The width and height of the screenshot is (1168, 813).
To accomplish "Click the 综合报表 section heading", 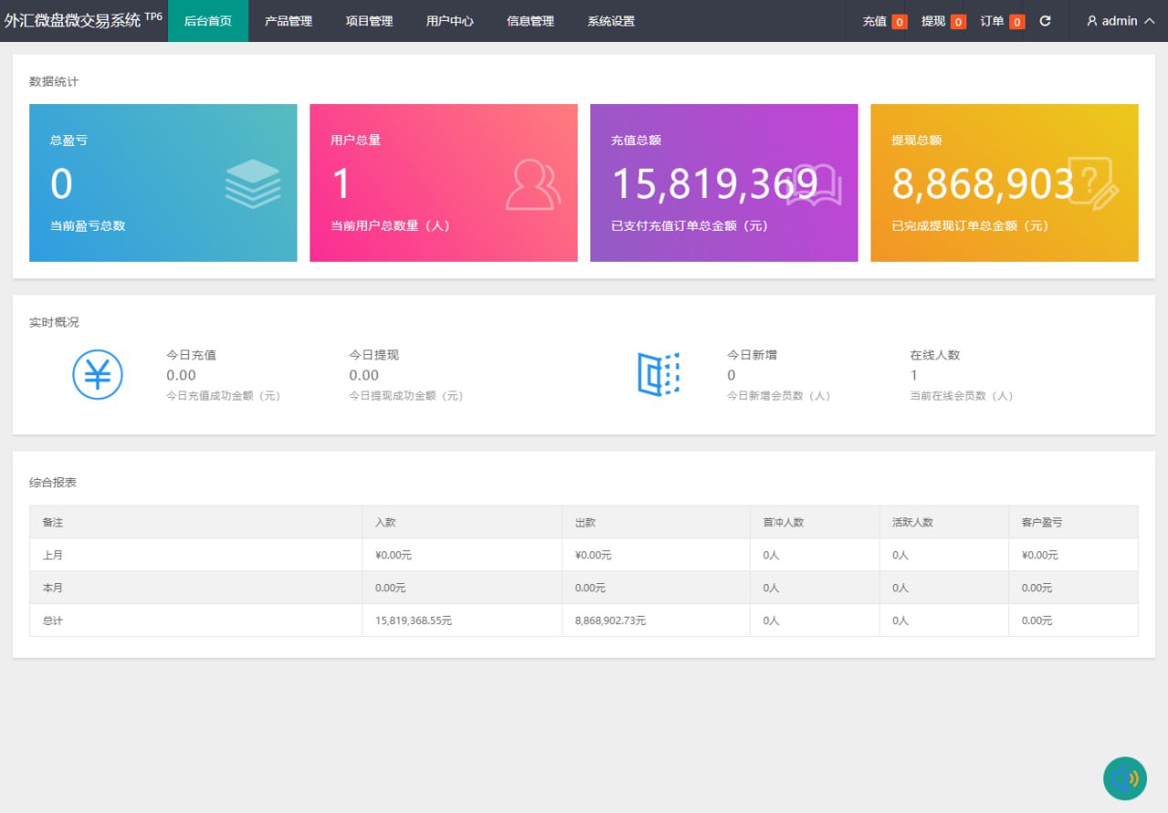I will click(x=53, y=482).
